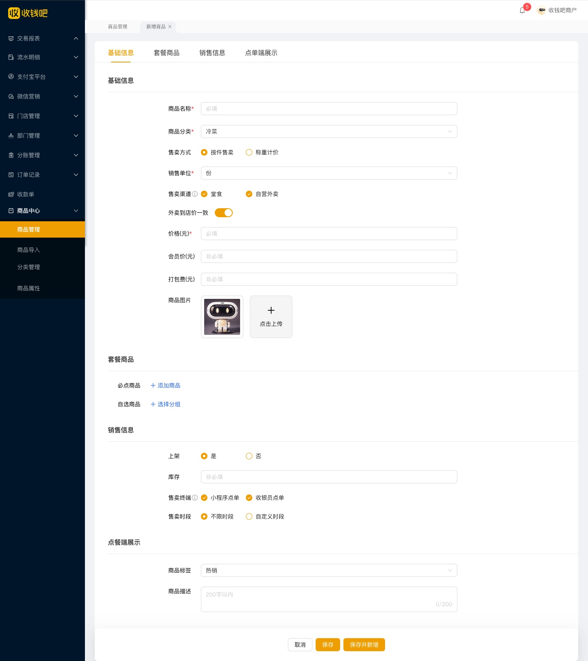The width and height of the screenshot is (588, 661).
Task: Click the 部门管理 sidebar icon
Action: tap(11, 136)
